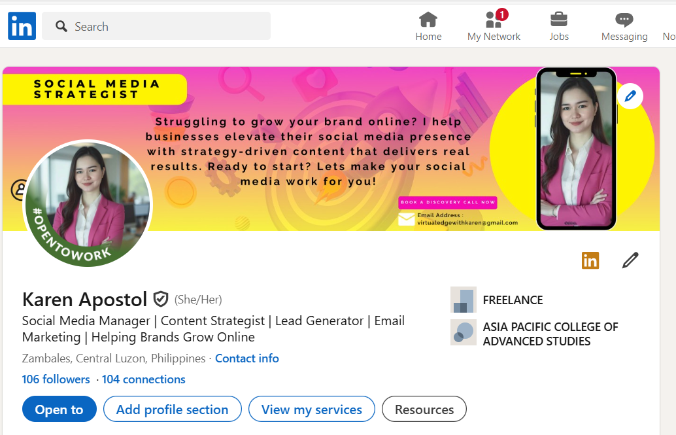The height and width of the screenshot is (435, 676).
Task: Click the search magnifier icon
Action: (61, 26)
